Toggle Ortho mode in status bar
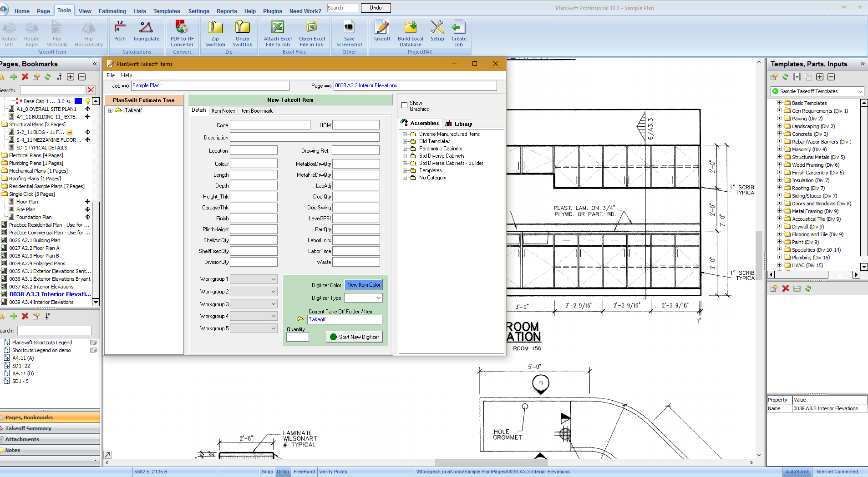 [x=283, y=472]
